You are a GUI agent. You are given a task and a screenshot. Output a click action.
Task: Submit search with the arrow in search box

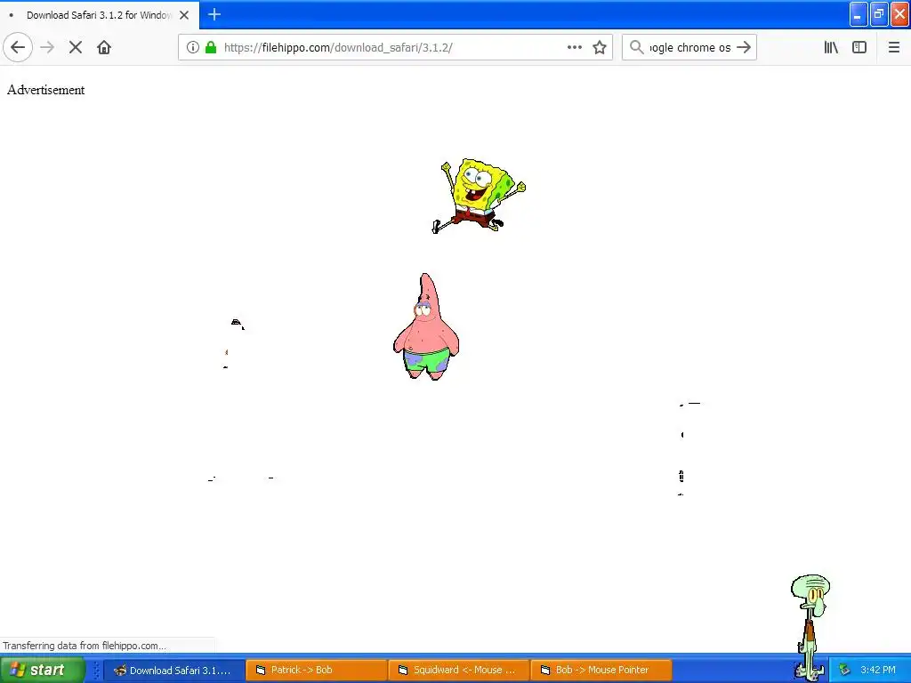click(744, 47)
